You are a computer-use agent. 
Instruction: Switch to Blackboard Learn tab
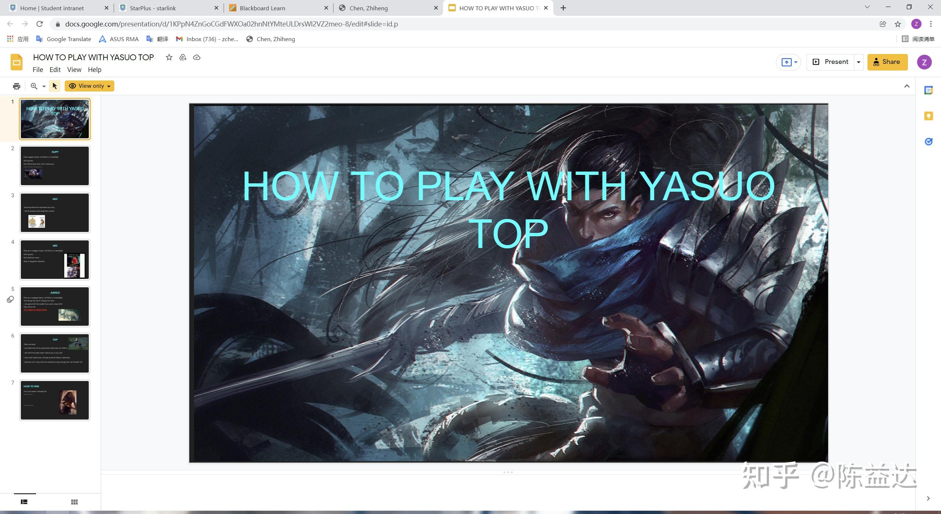278,8
